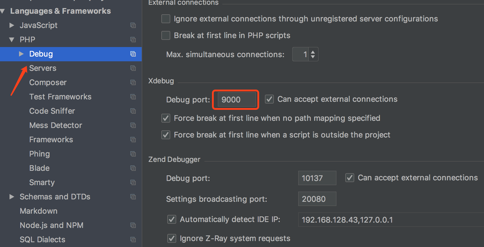Click the project-level icon beside Test Frameworks
The image size is (484, 247).
[x=133, y=97]
